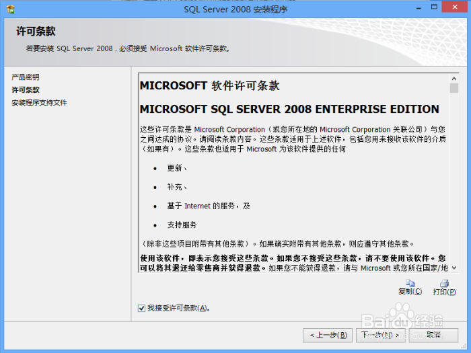Screen dimensions: 471x353
Task: Click the license text scrollbar thumb
Action: tap(454, 88)
